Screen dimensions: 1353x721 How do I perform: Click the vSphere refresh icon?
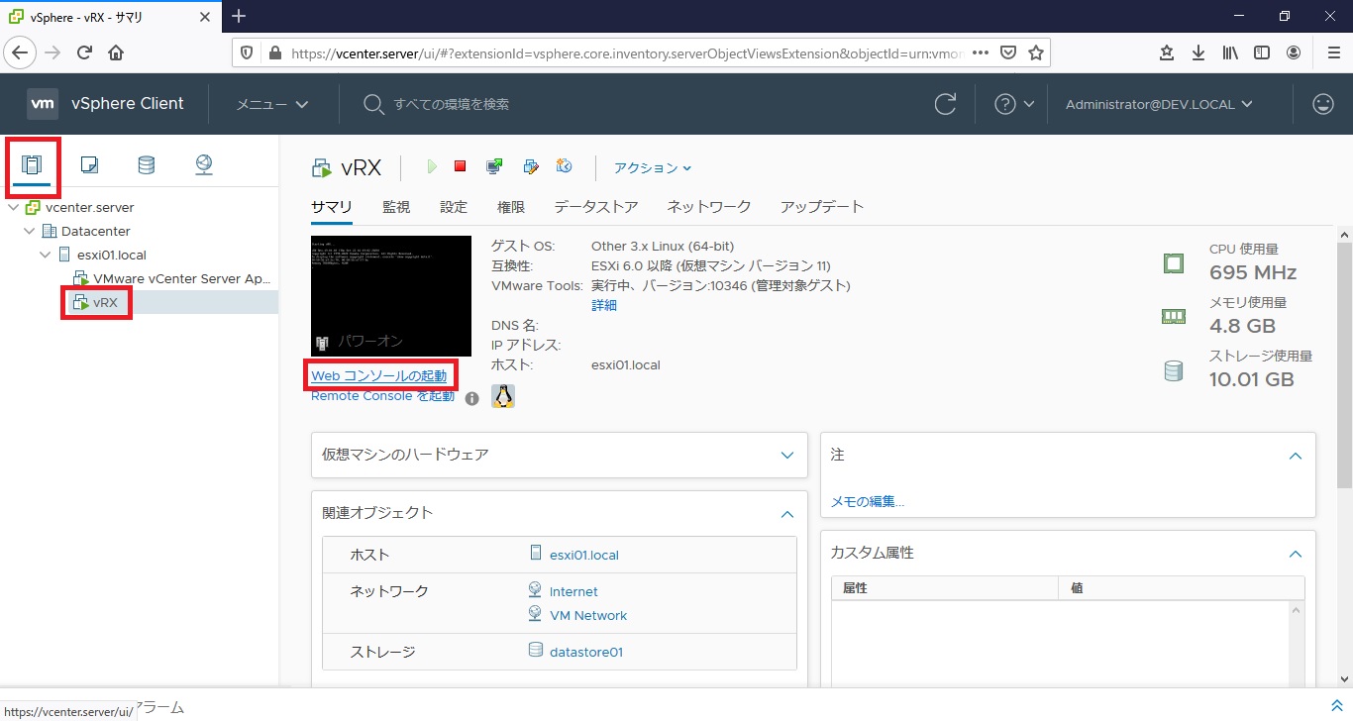pos(946,104)
